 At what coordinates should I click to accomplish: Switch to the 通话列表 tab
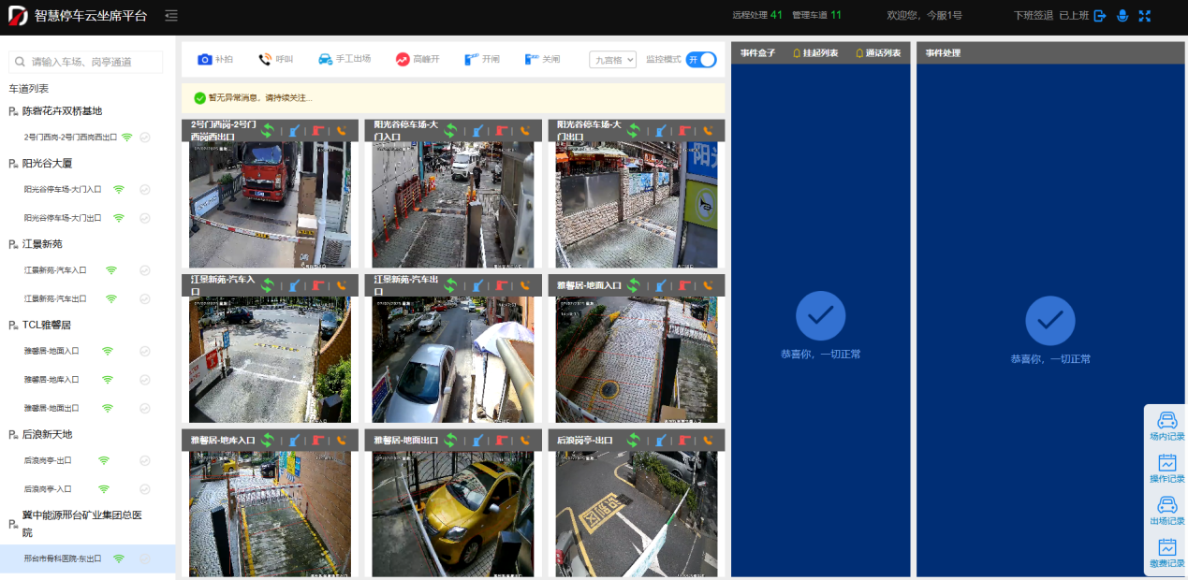(878, 53)
